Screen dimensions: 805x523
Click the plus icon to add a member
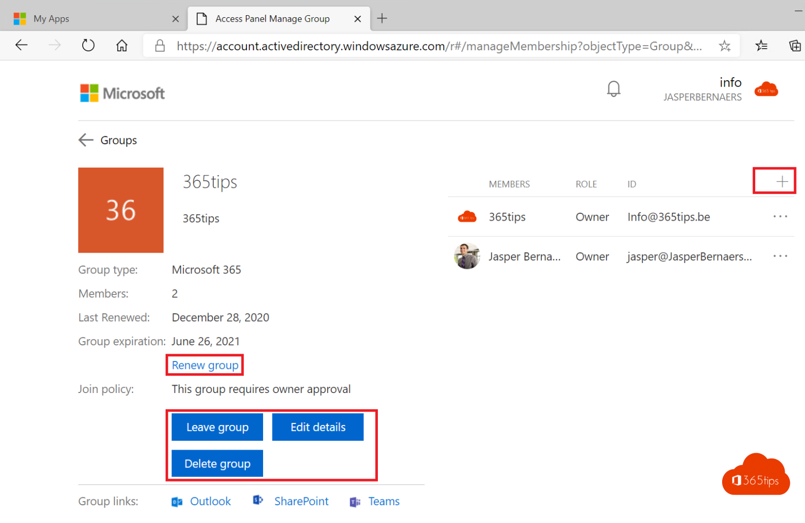coord(781,181)
